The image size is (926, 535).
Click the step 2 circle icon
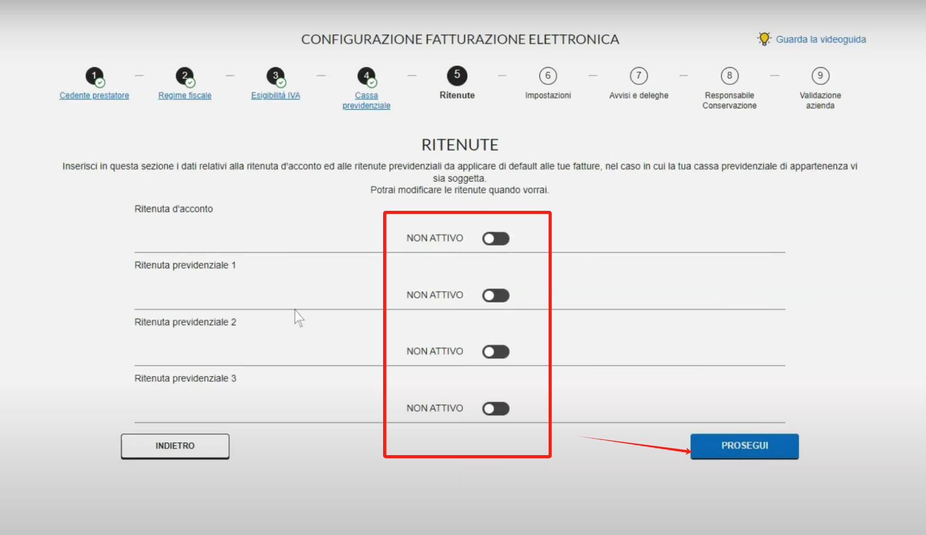185,76
